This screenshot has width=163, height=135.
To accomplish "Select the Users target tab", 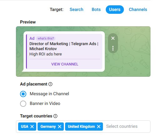I will click(115, 9).
